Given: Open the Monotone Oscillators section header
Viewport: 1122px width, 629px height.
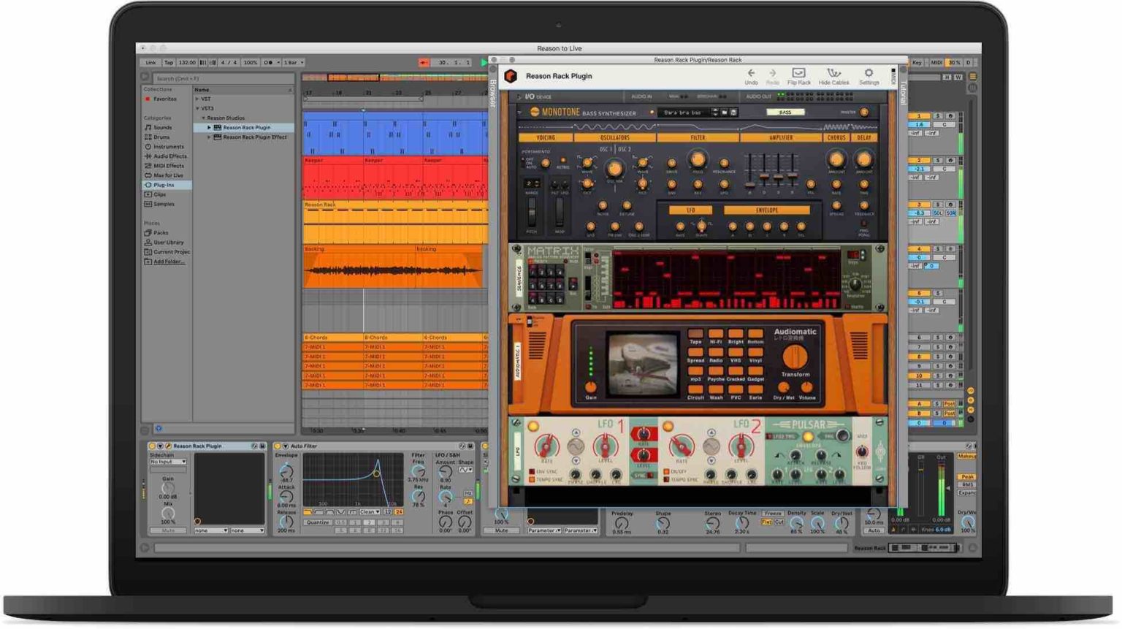Looking at the screenshot, I should (614, 137).
